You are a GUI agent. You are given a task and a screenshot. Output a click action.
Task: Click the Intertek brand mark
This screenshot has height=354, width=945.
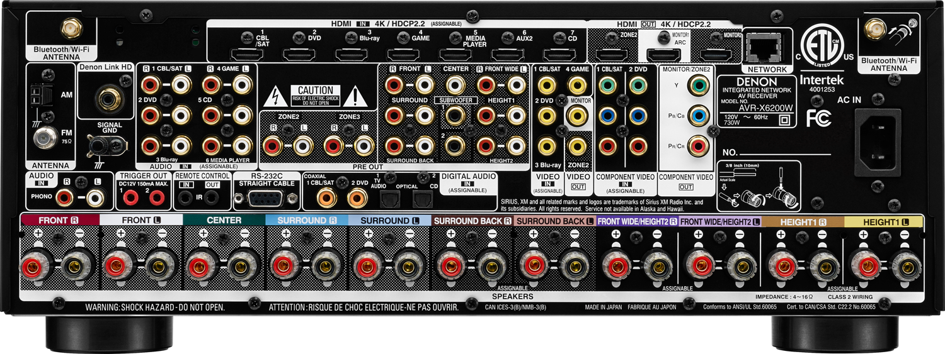click(822, 81)
